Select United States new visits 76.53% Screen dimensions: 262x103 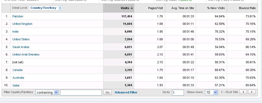(220, 39)
